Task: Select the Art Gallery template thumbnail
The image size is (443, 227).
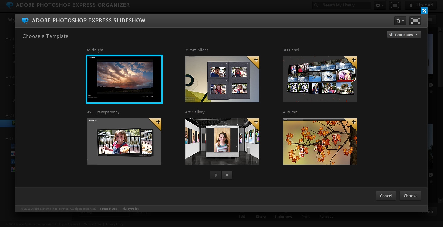Action: coord(222,141)
